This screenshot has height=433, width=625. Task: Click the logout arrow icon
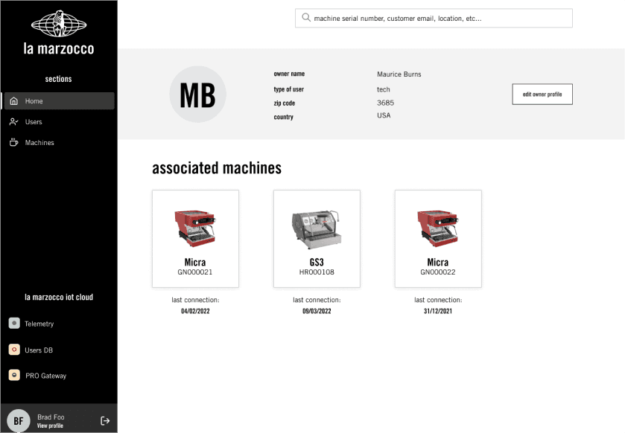tap(105, 420)
